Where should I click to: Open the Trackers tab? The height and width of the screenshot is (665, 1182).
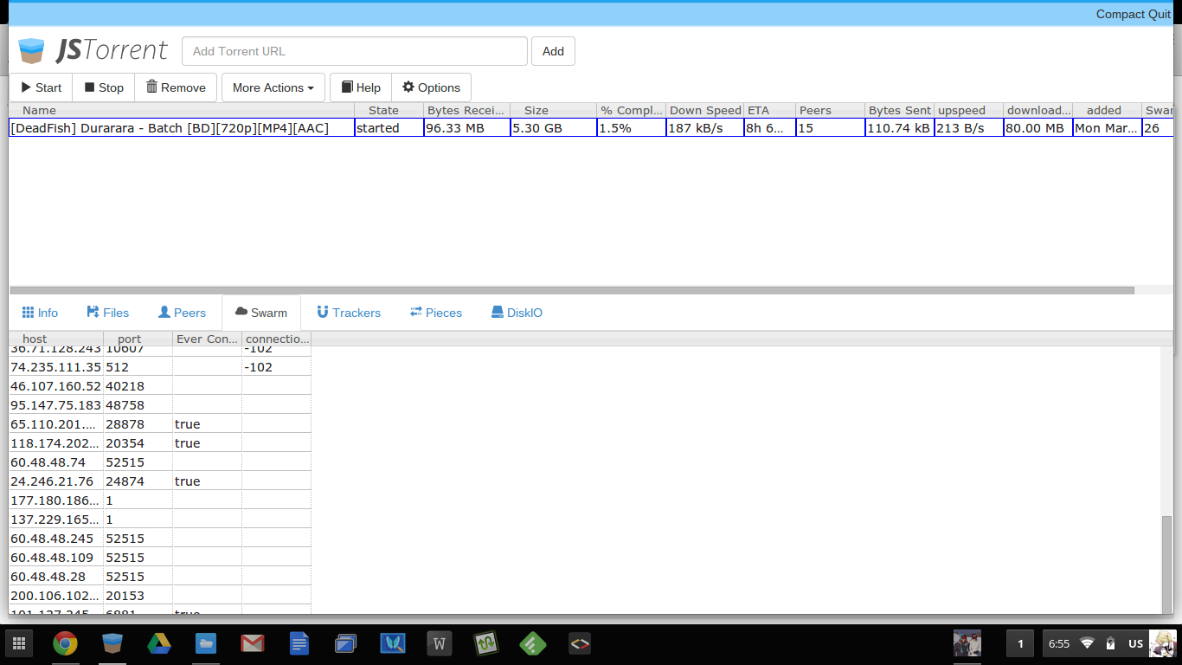tap(348, 313)
